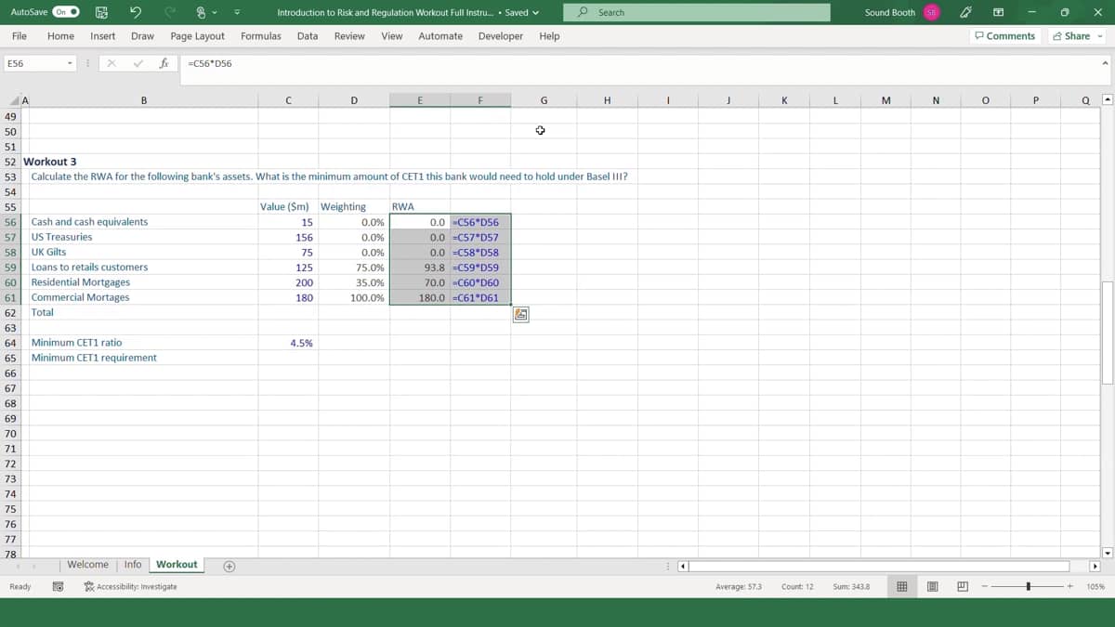Expand the Share dropdown arrow
The image size is (1115, 627).
[1101, 36]
